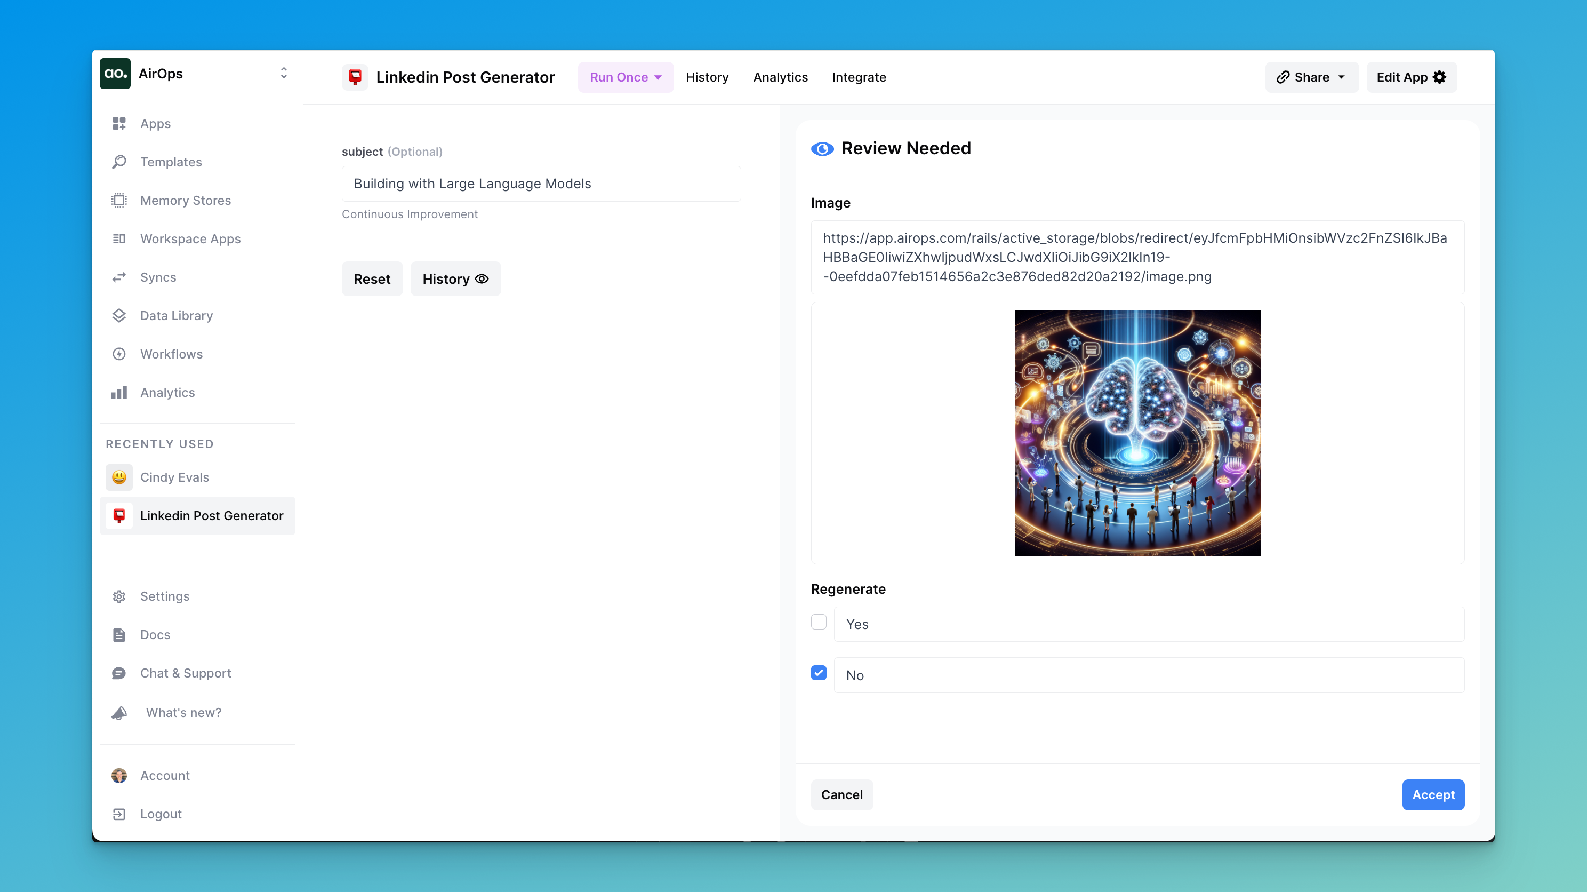Viewport: 1587px width, 892px height.
Task: Expand the AirOps workspace switcher
Action: pyautogui.click(x=283, y=74)
